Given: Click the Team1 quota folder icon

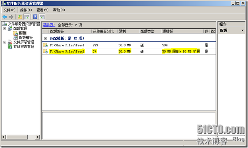Looking at the screenshot, I should (45, 45).
